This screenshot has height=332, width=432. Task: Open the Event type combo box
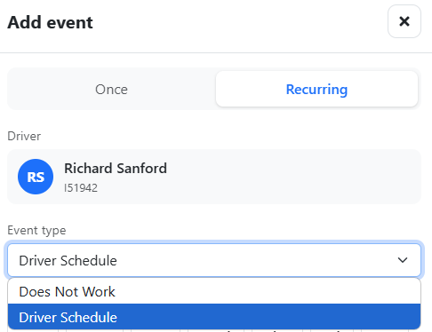click(214, 260)
